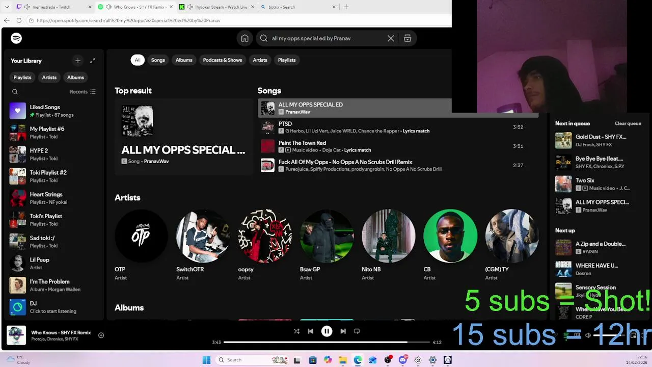Open Lil Peep artist in the library
The height and width of the screenshot is (367, 652).
[53, 264]
